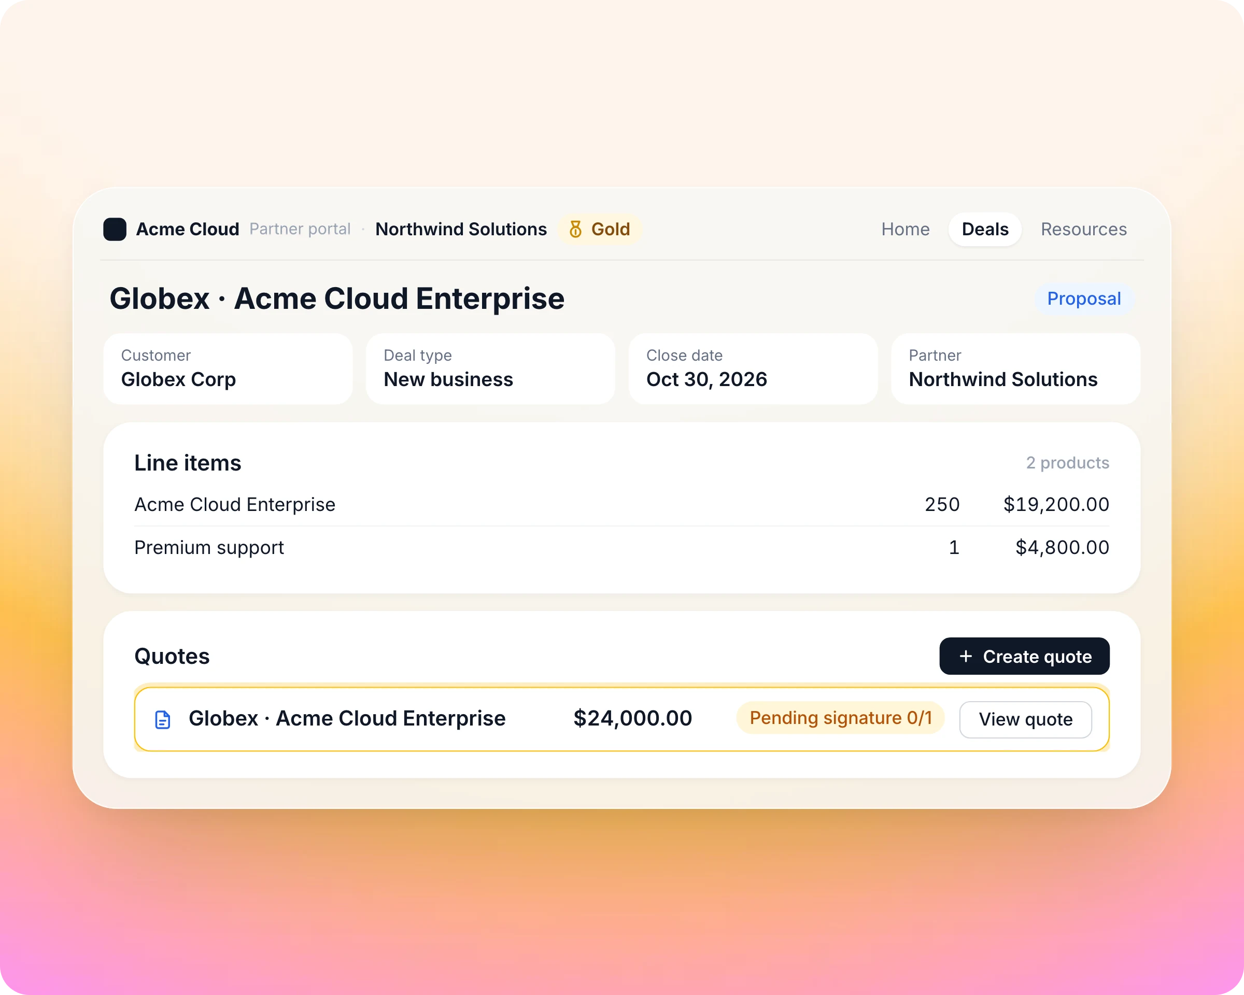
Task: Click the quantity 250 value
Action: click(x=942, y=505)
